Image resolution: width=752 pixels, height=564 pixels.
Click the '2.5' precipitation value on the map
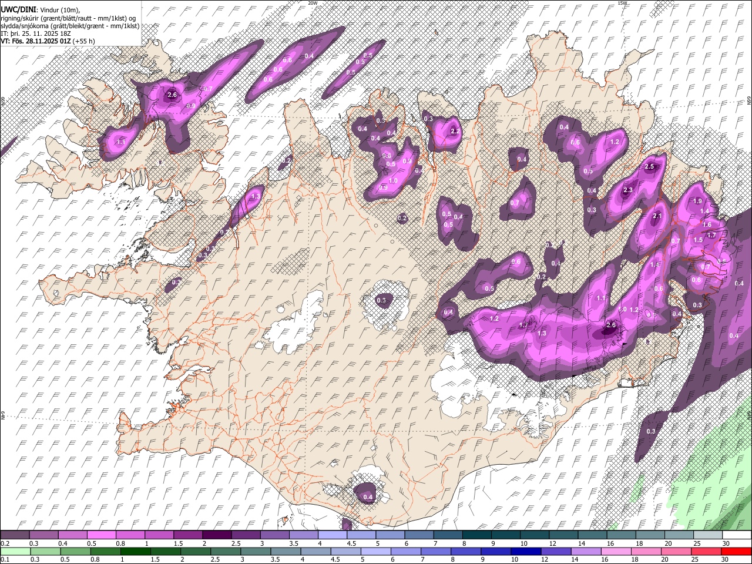[x=649, y=167]
